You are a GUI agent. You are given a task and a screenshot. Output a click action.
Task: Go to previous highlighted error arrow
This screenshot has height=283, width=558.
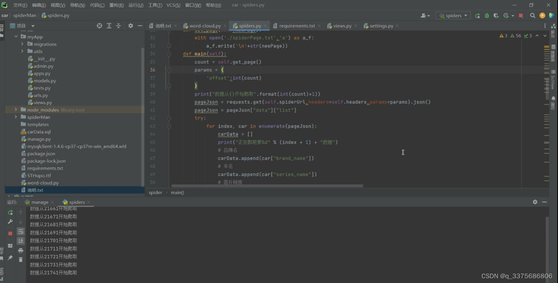pos(537,36)
